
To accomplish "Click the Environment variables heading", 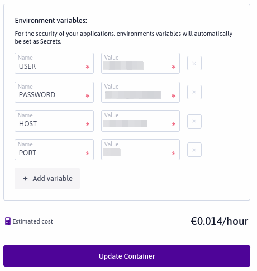I will click(51, 21).
